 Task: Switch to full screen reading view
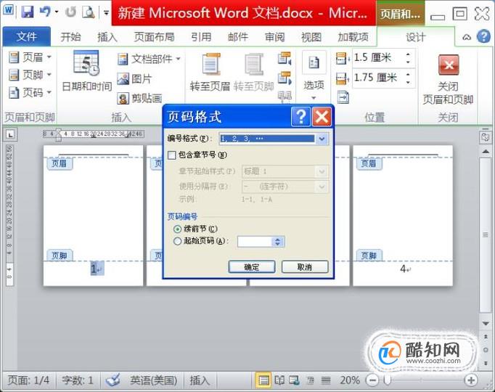[279, 380]
